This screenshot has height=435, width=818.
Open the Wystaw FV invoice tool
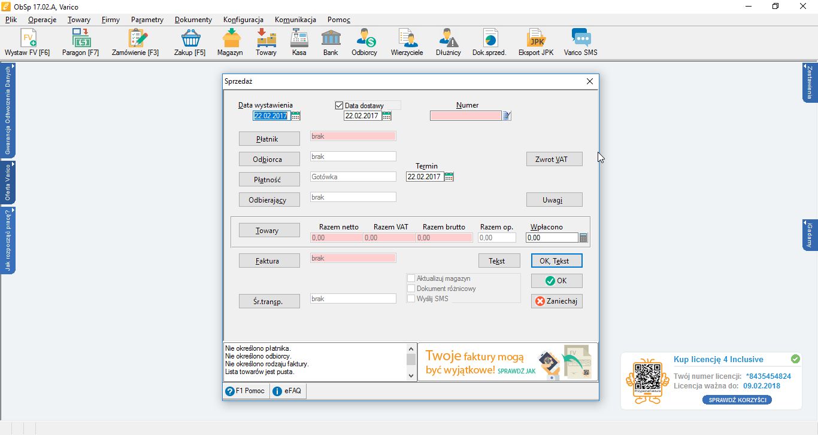coord(28,42)
